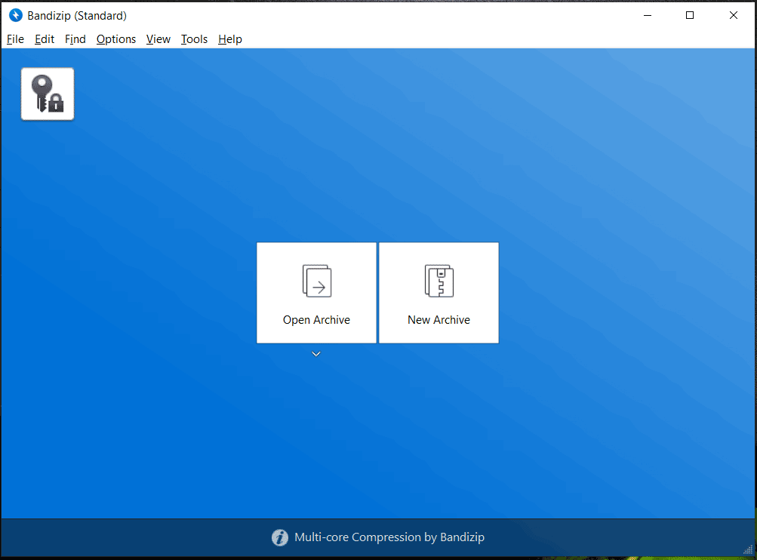
Task: Expand recent archives chevron below Open Archive
Action: (x=316, y=354)
